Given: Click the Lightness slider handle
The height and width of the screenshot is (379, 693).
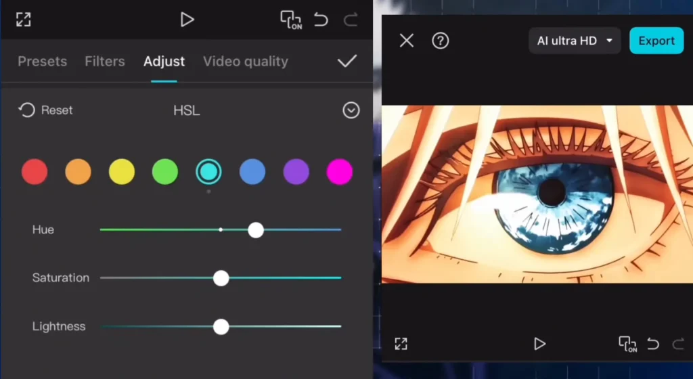Looking at the screenshot, I should point(221,327).
